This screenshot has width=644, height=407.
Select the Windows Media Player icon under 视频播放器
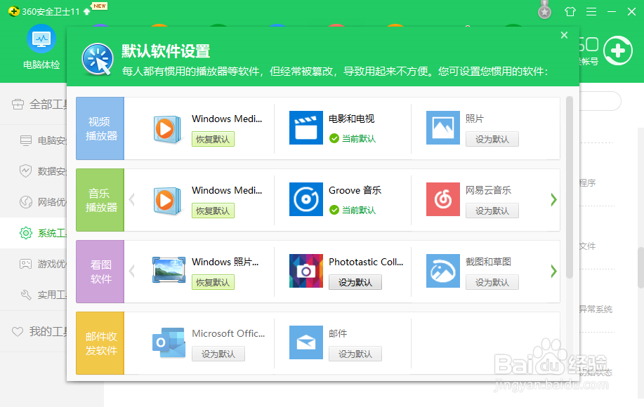tap(167, 128)
